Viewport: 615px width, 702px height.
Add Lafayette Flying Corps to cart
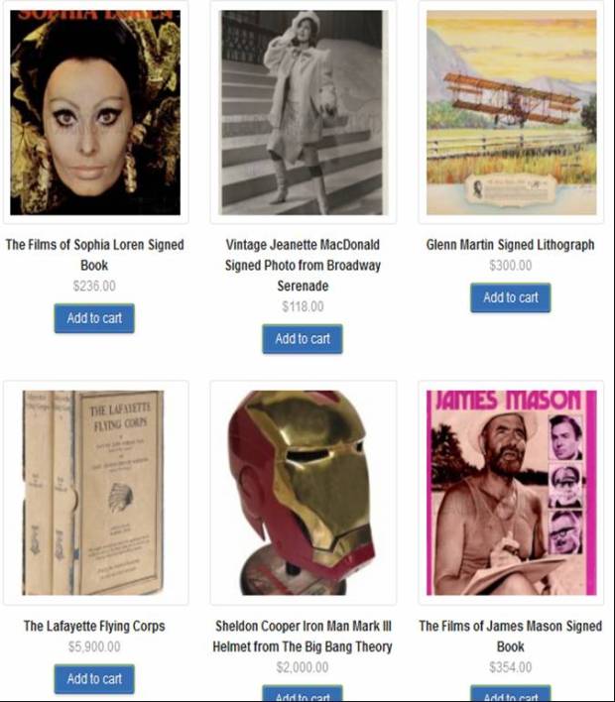click(x=94, y=679)
